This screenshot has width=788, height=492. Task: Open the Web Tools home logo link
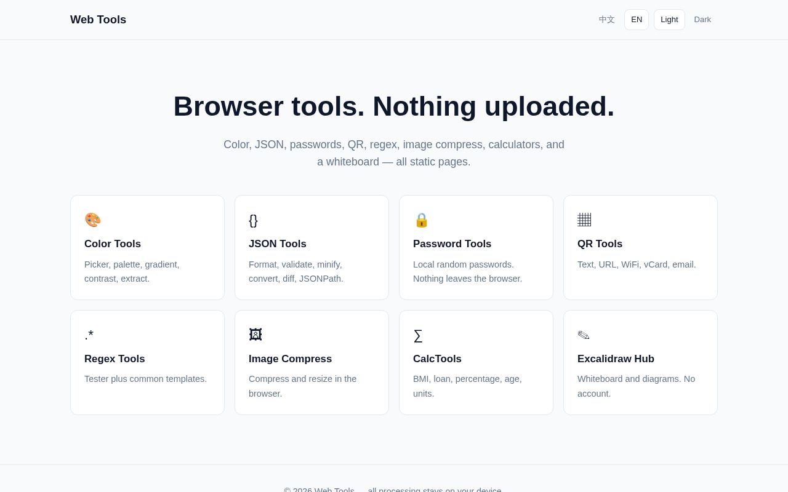click(98, 20)
